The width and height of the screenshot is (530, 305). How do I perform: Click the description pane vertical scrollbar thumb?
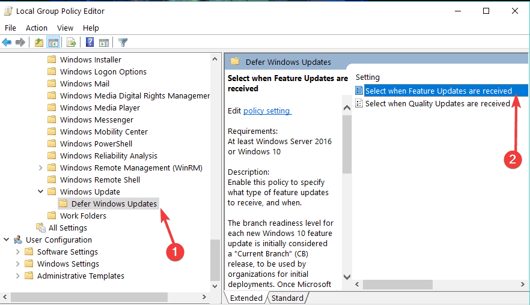tap(347, 144)
